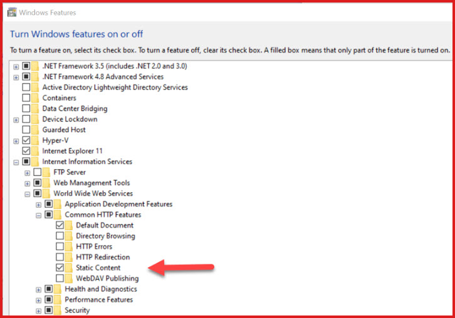
Task: Enable the Directory Browsing checkbox
Action: tap(60, 235)
